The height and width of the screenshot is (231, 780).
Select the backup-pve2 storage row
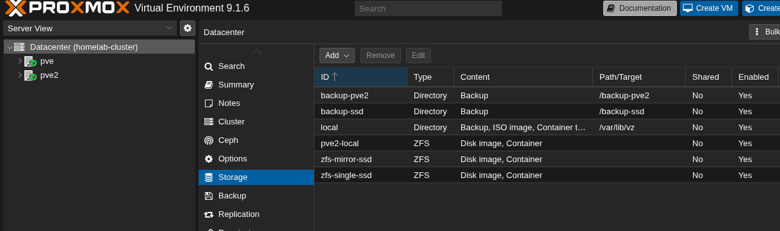[547, 96]
